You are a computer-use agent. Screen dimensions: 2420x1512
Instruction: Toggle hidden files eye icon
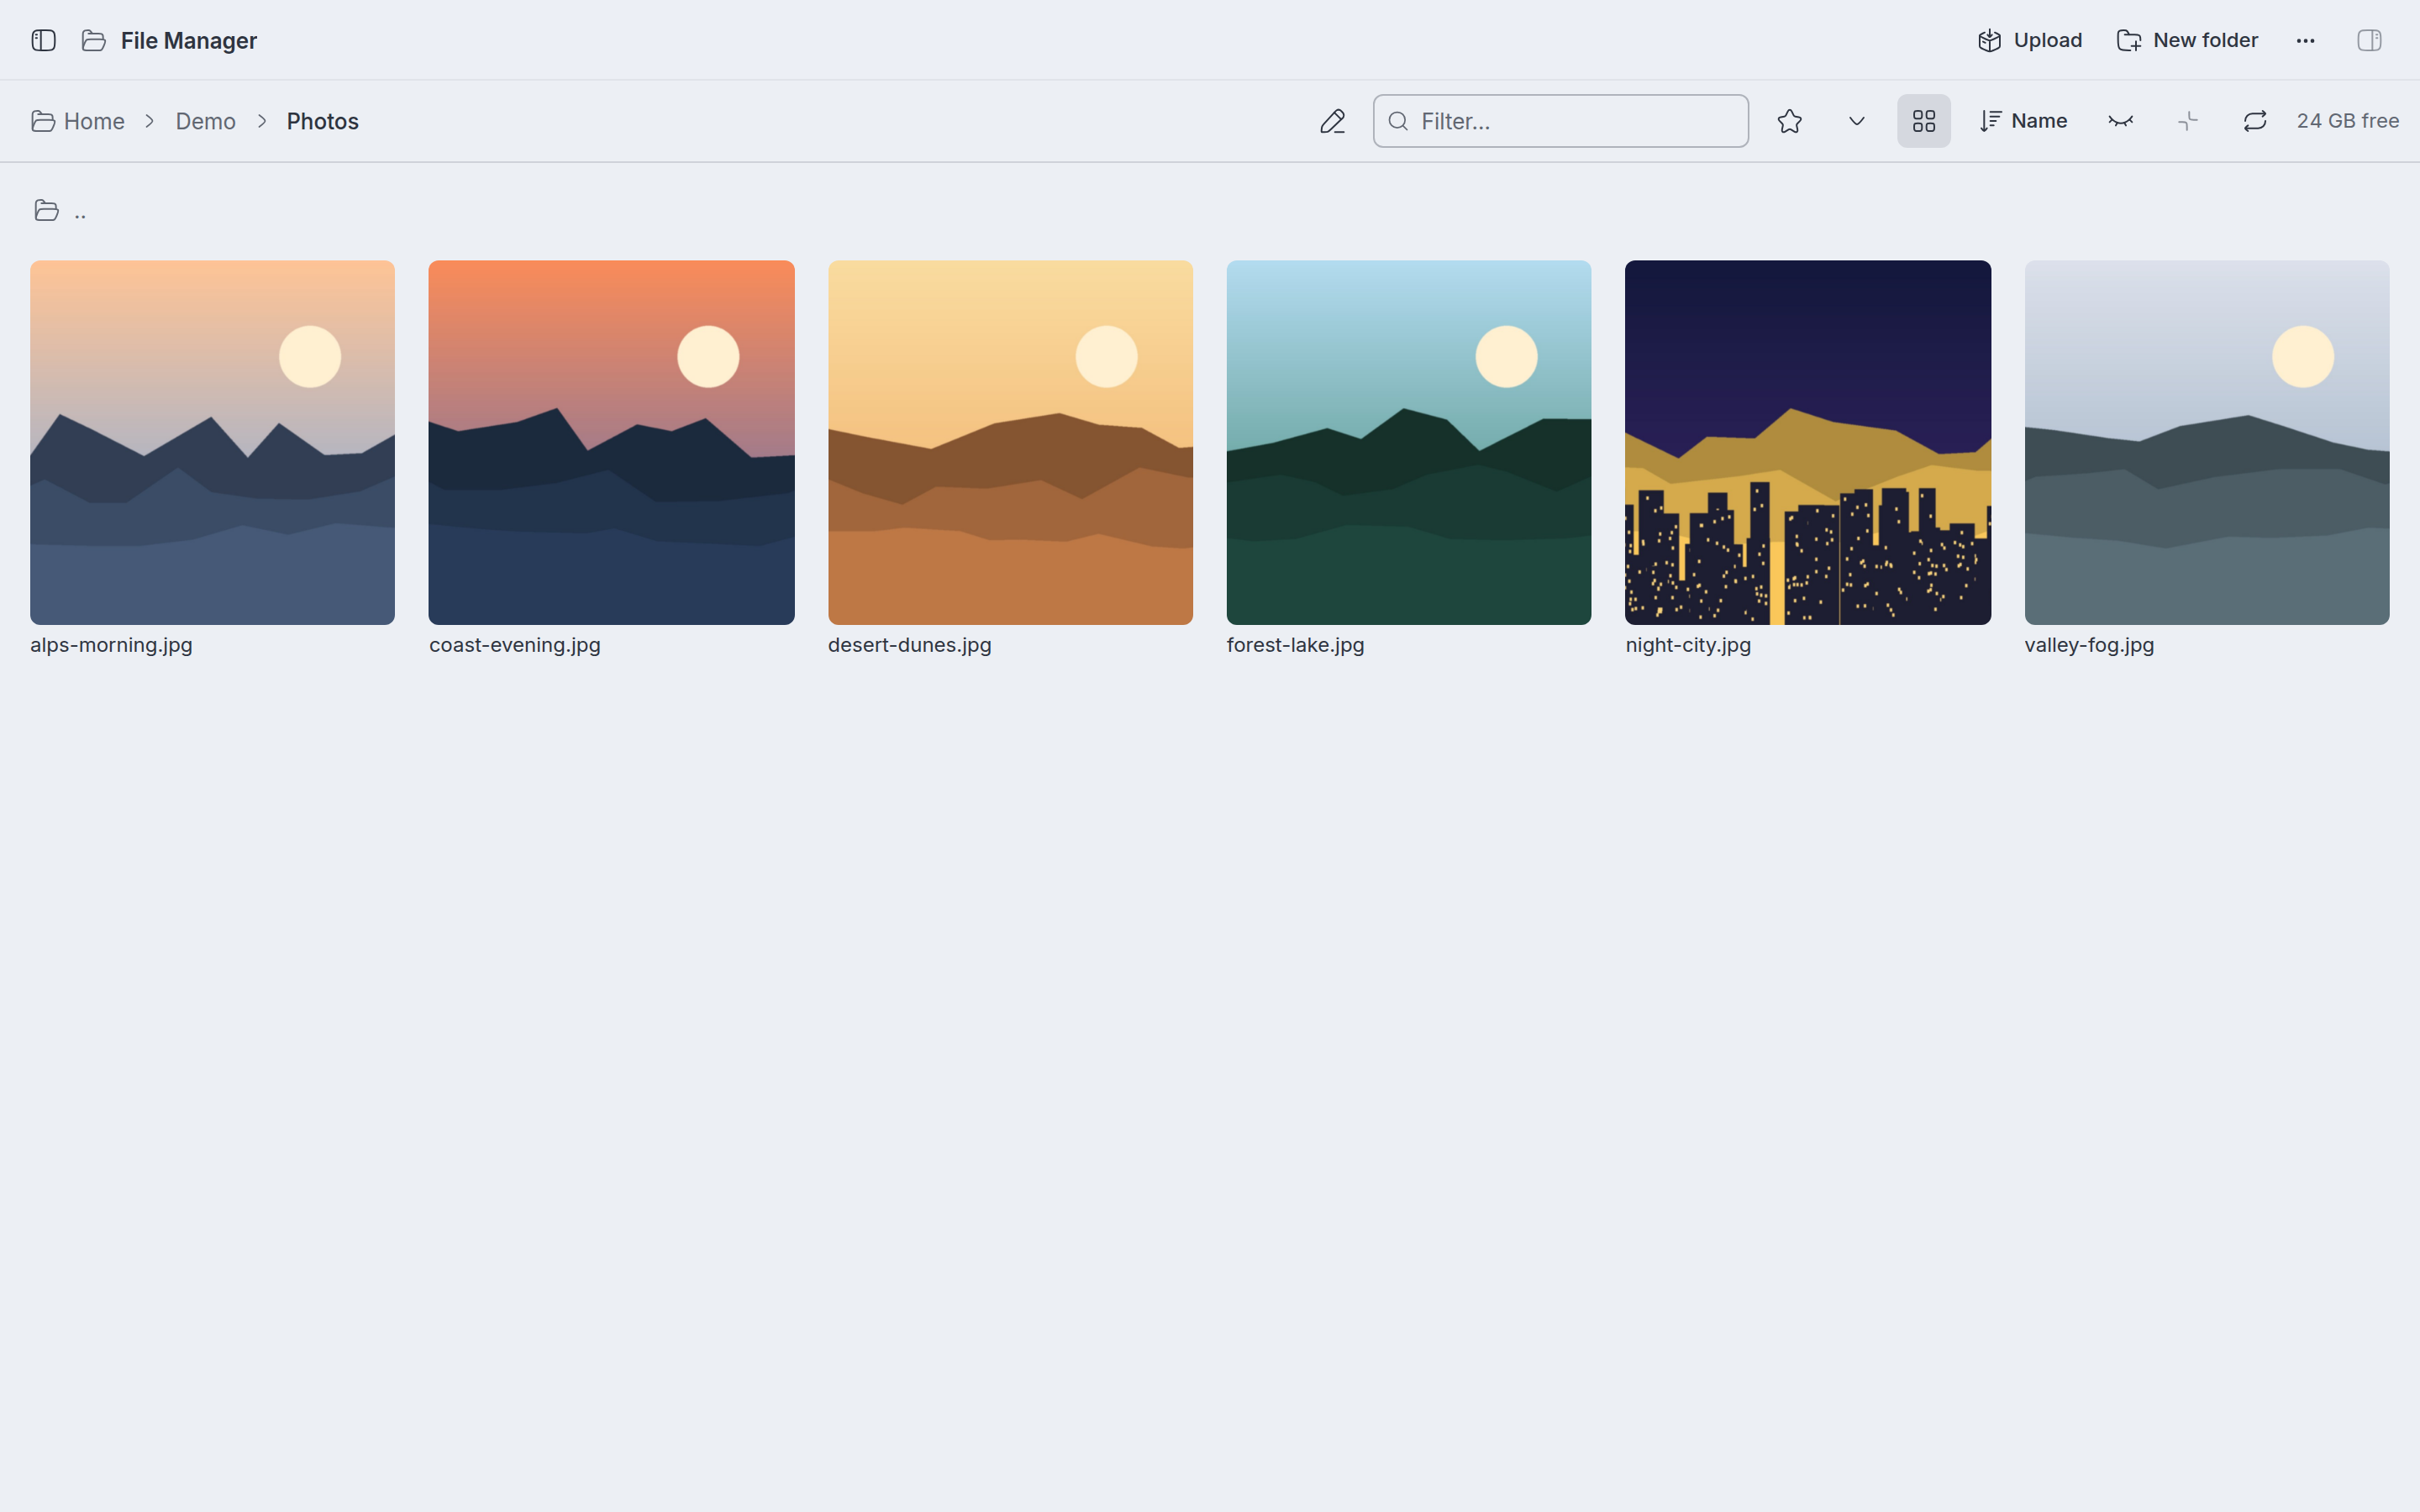click(2120, 121)
